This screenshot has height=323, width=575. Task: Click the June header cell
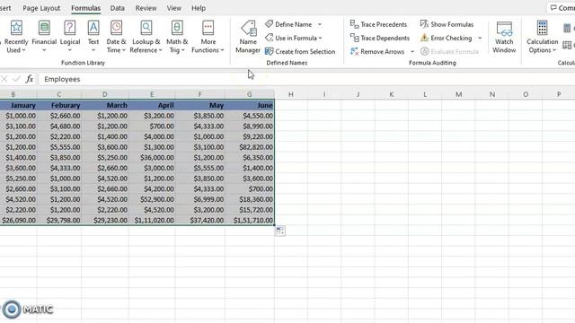coord(250,106)
